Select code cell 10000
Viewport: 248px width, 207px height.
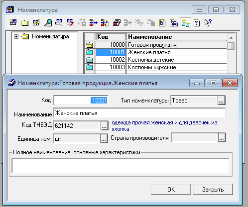pyautogui.click(x=111, y=45)
